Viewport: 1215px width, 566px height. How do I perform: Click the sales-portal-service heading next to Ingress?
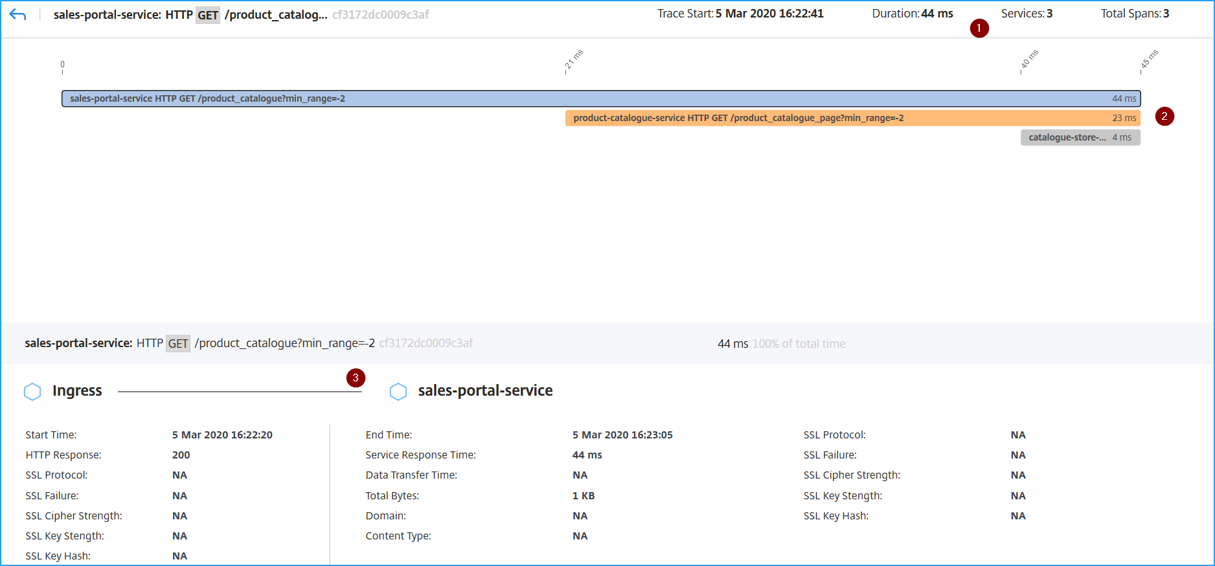pos(485,391)
